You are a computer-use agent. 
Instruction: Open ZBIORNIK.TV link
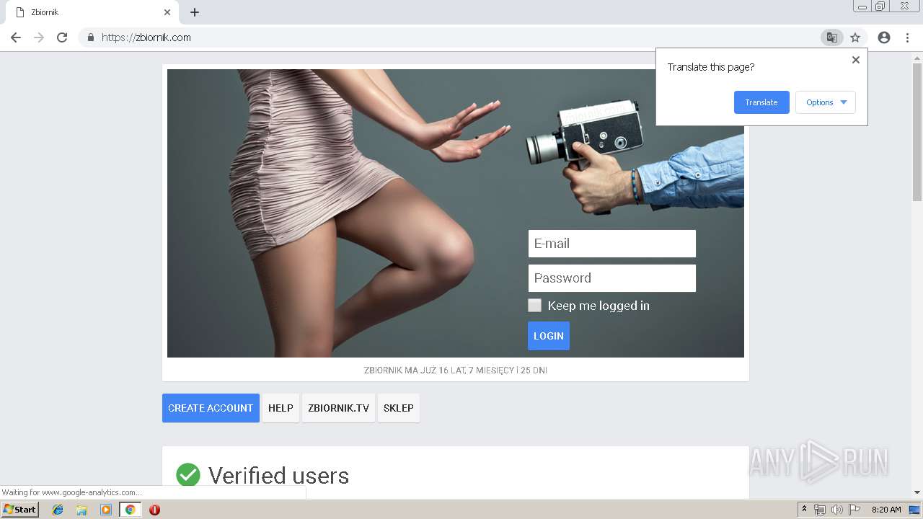[x=338, y=408]
